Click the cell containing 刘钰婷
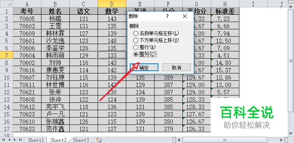Screen dimensions: 294x143 pos(55,77)
